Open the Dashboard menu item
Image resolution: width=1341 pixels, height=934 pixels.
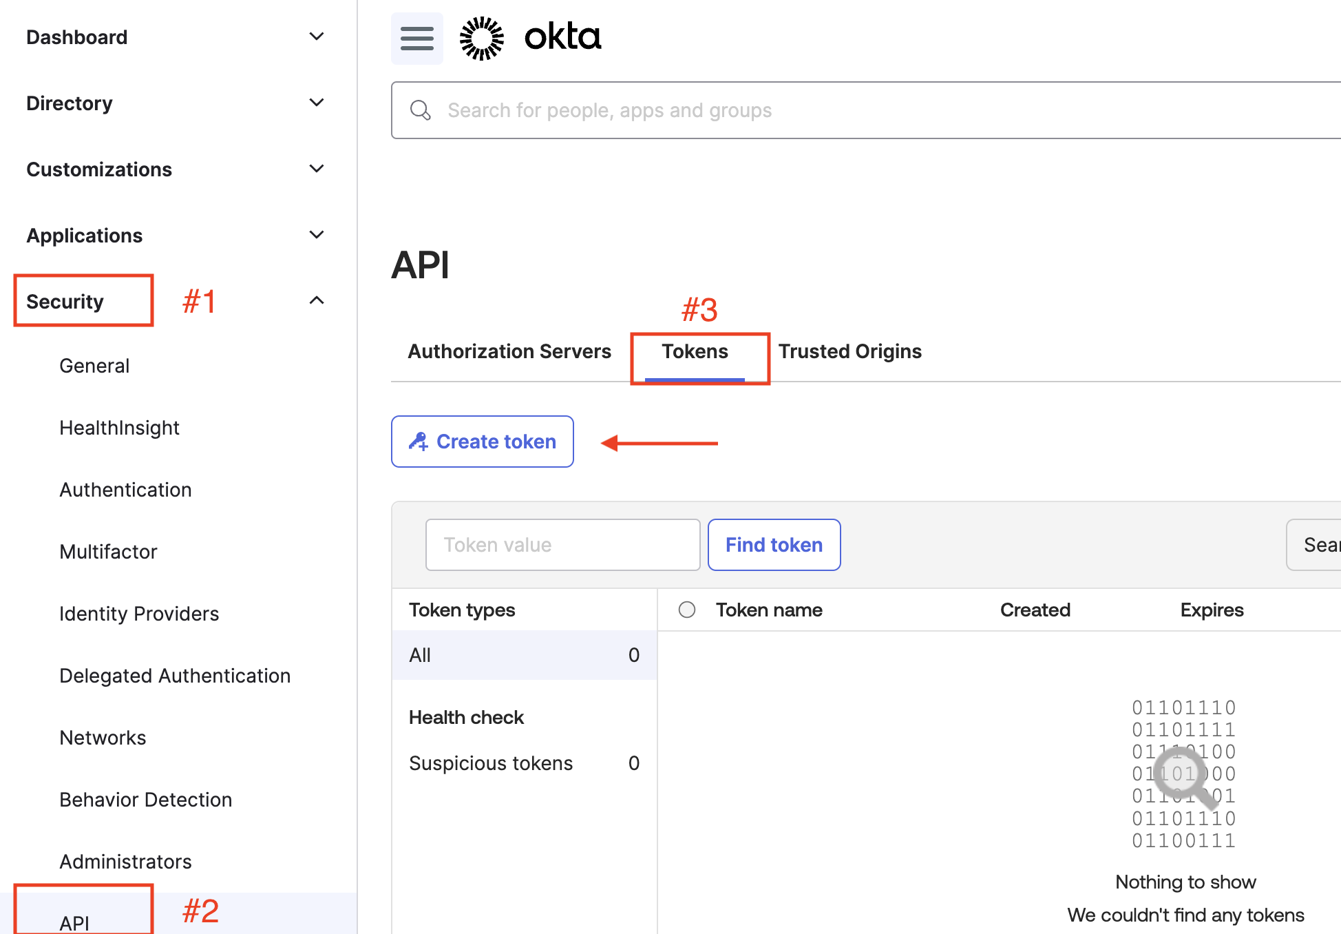(x=77, y=37)
